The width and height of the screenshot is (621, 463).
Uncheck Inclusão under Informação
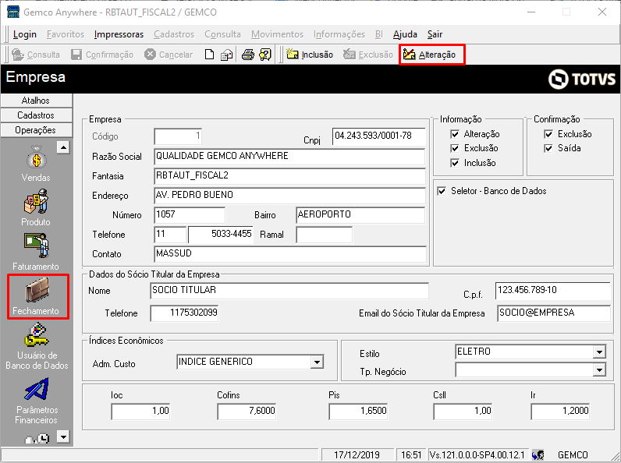(455, 163)
